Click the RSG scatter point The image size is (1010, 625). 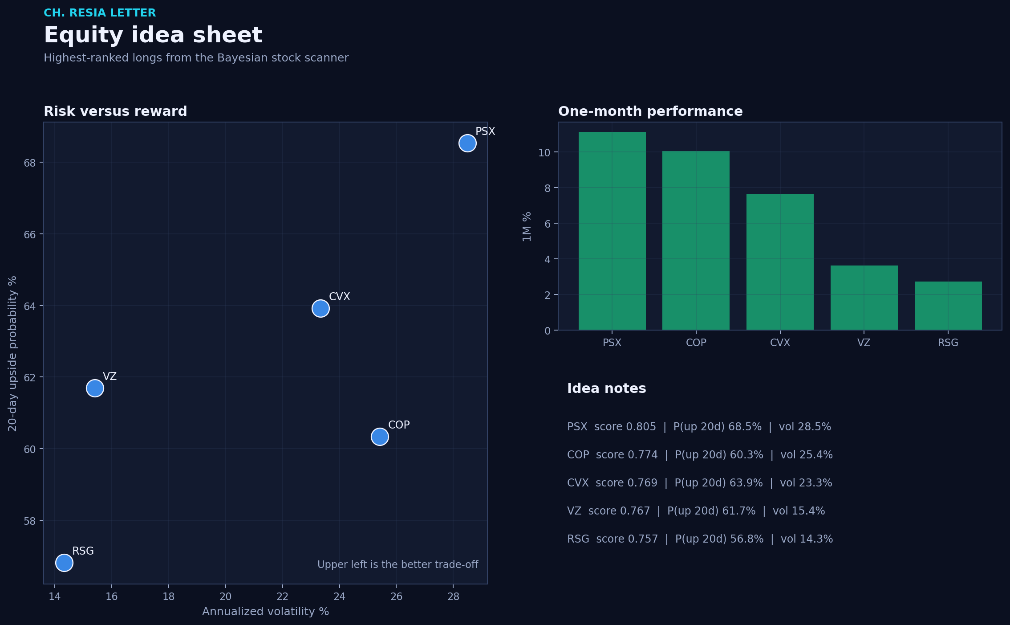point(64,563)
